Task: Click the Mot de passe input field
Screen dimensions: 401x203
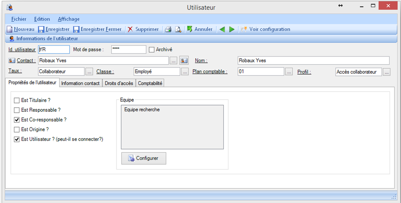Action: pos(128,49)
